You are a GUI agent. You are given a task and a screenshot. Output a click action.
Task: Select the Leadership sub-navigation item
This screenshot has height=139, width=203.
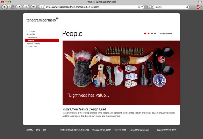pos(33,37)
